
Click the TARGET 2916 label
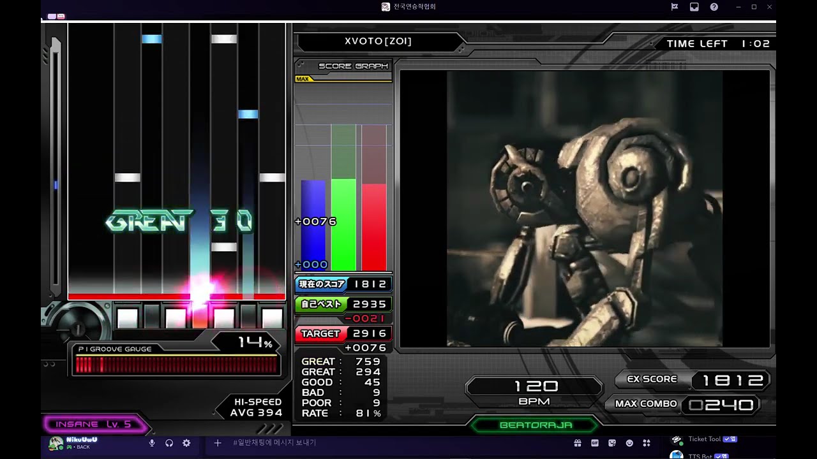pyautogui.click(x=343, y=333)
